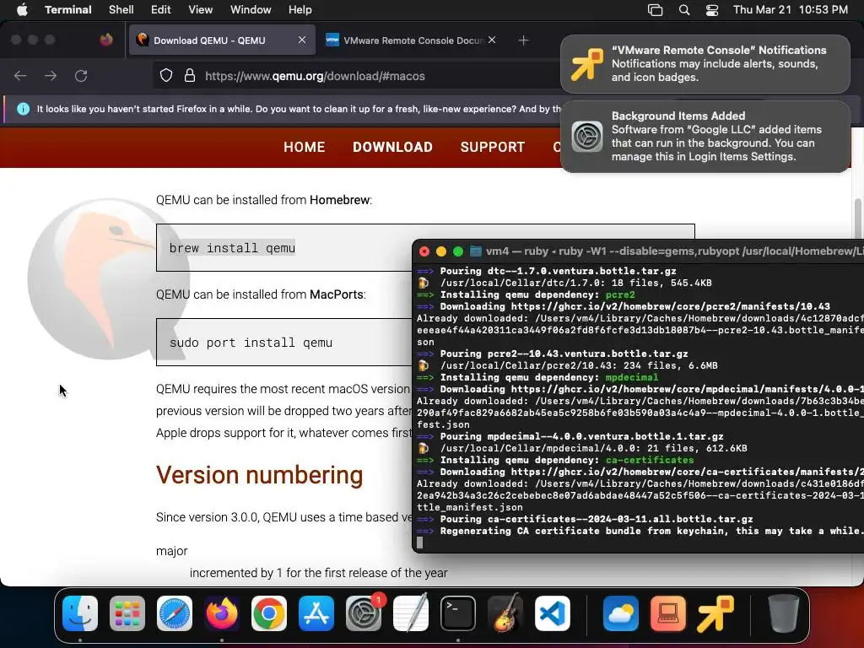Switch to Terminal in the Dock
The width and height of the screenshot is (864, 648).
point(458,613)
